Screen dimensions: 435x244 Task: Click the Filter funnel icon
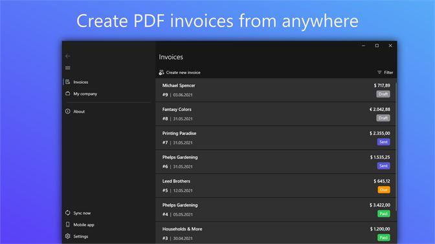[x=379, y=72]
